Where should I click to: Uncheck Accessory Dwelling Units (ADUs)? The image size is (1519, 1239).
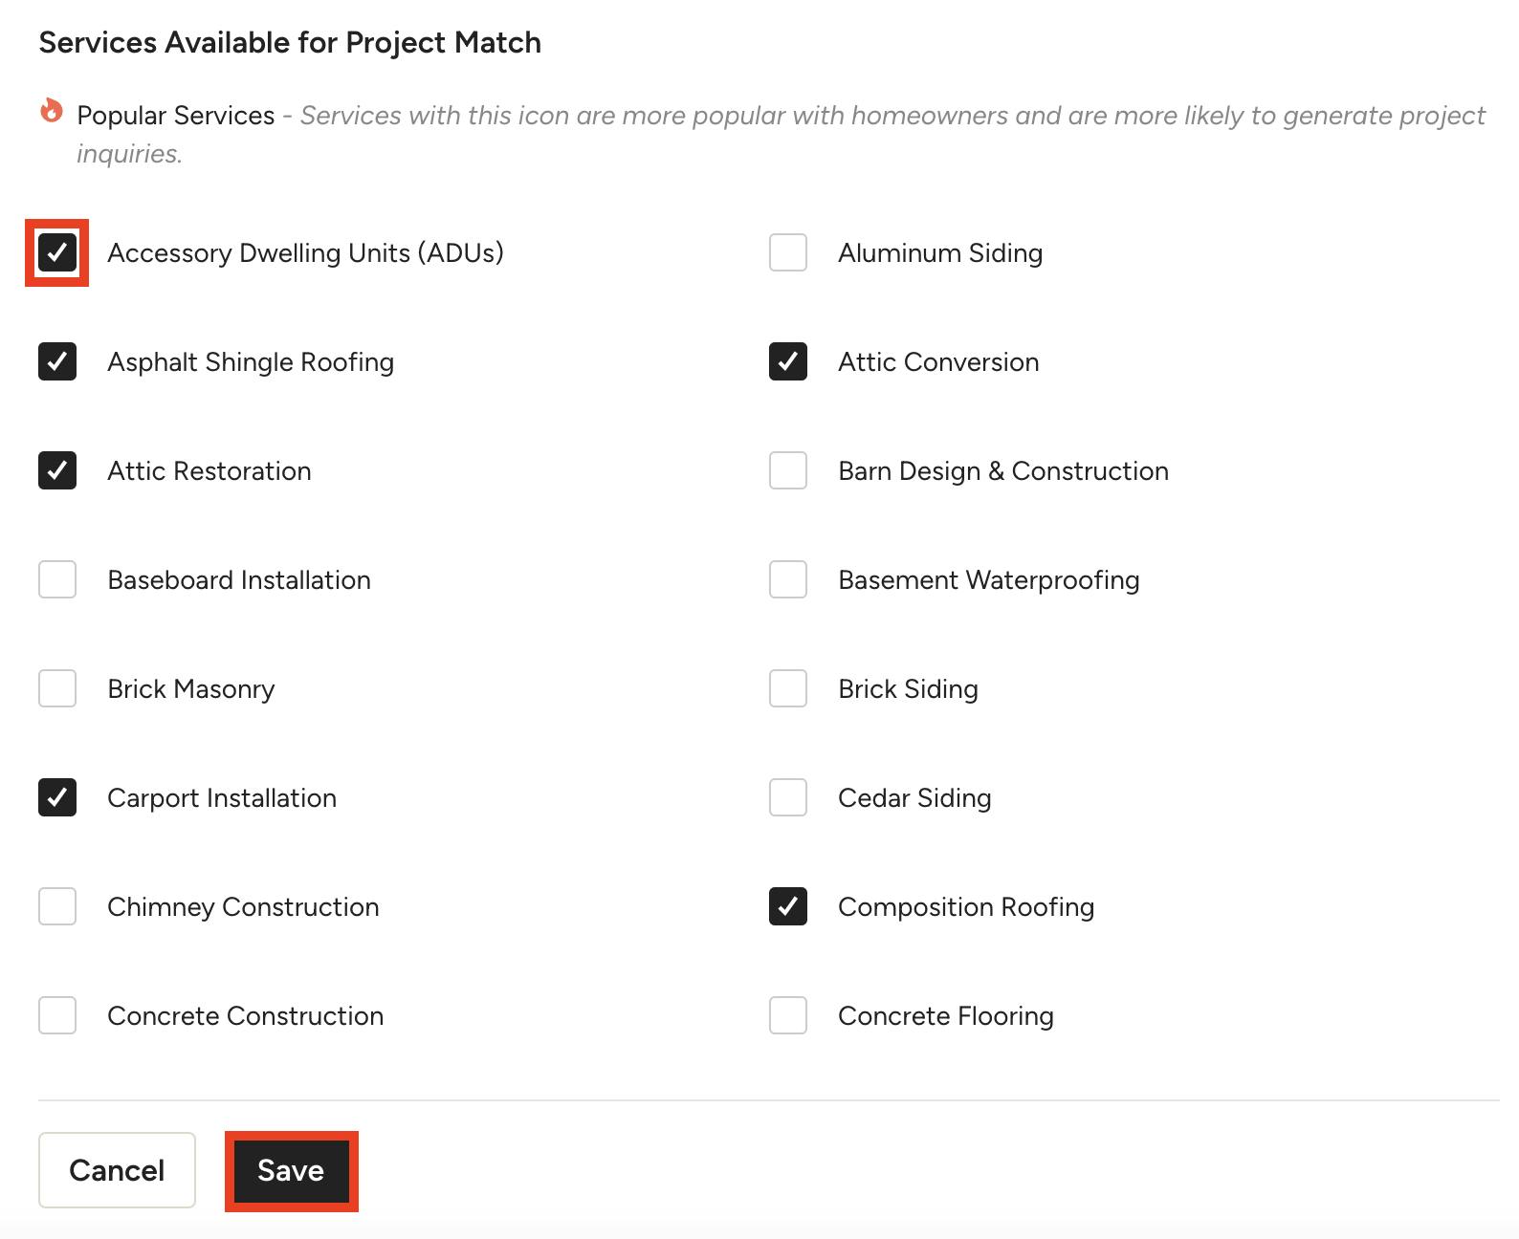click(x=57, y=252)
